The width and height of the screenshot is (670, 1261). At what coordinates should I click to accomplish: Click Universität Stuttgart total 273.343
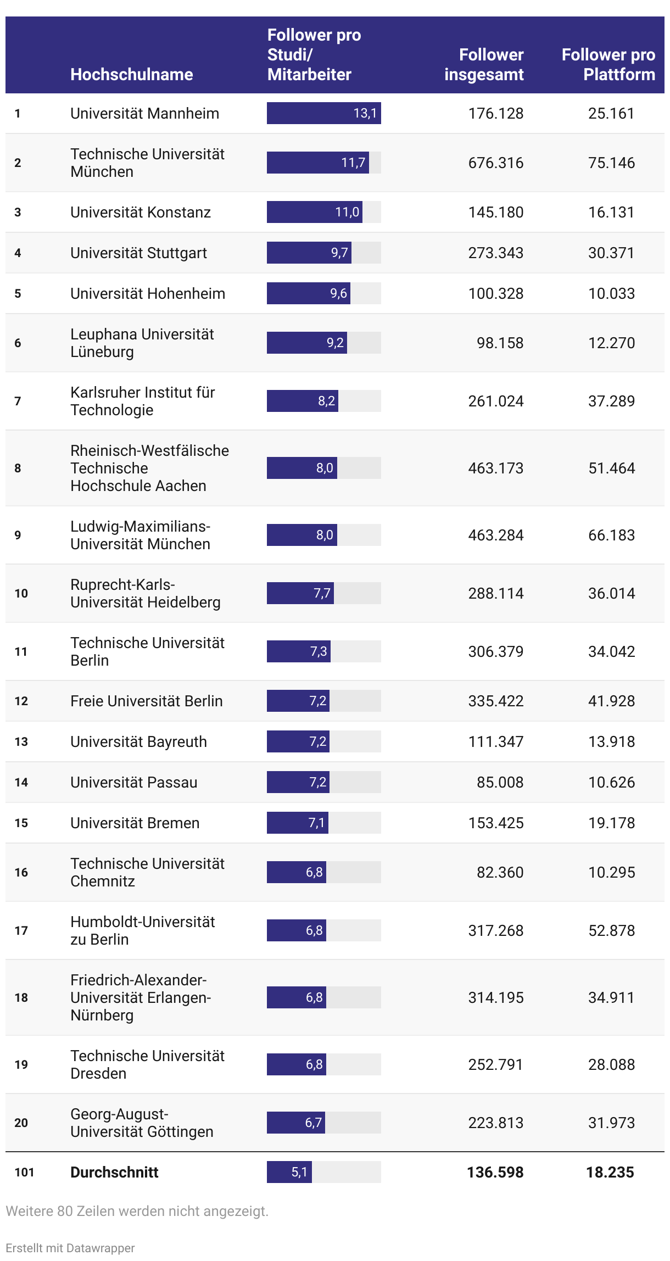(x=496, y=253)
